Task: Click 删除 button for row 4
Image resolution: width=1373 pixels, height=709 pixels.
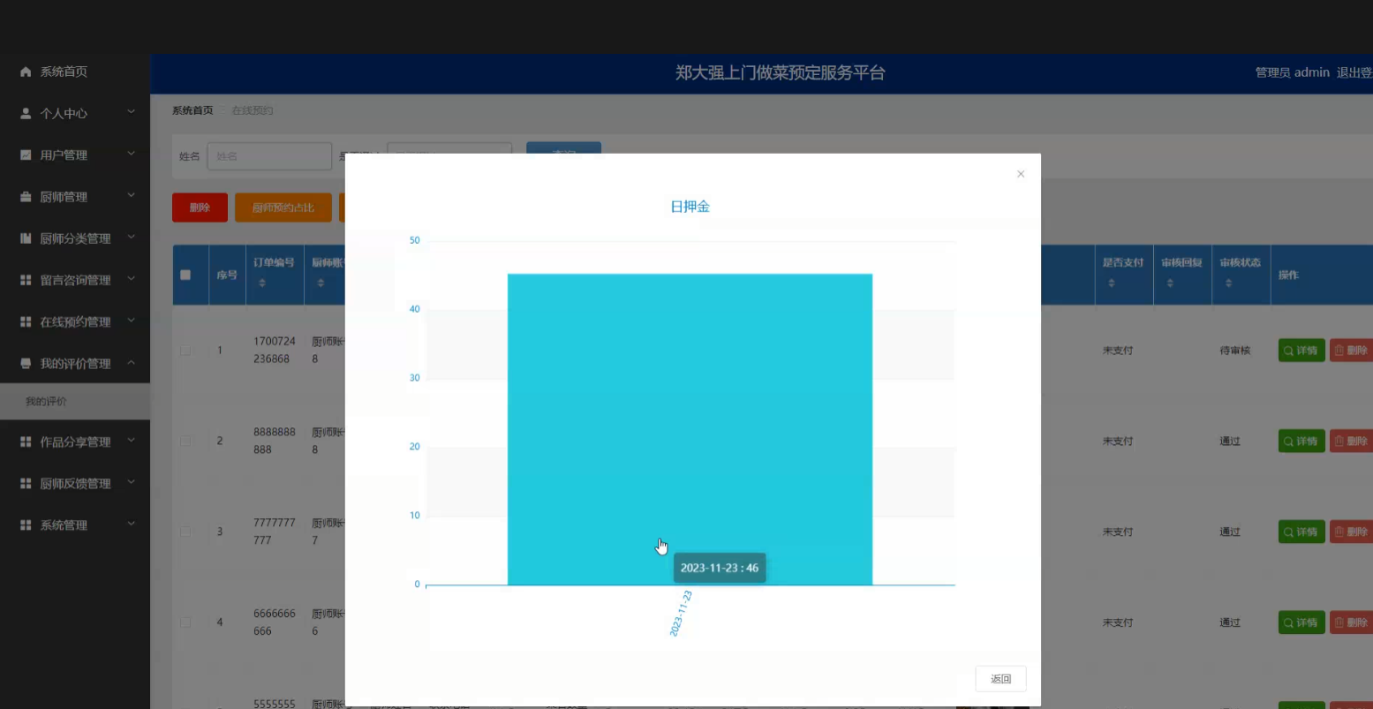Action: pyautogui.click(x=1351, y=622)
